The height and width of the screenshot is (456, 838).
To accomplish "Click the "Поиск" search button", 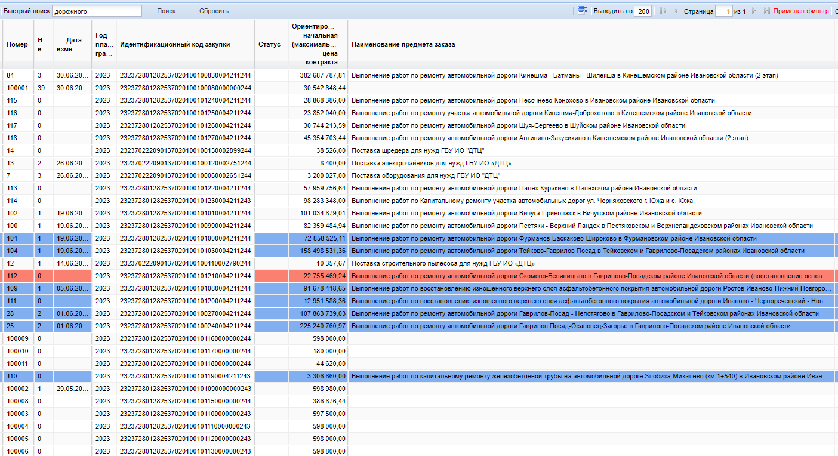I will pyautogui.click(x=167, y=11).
